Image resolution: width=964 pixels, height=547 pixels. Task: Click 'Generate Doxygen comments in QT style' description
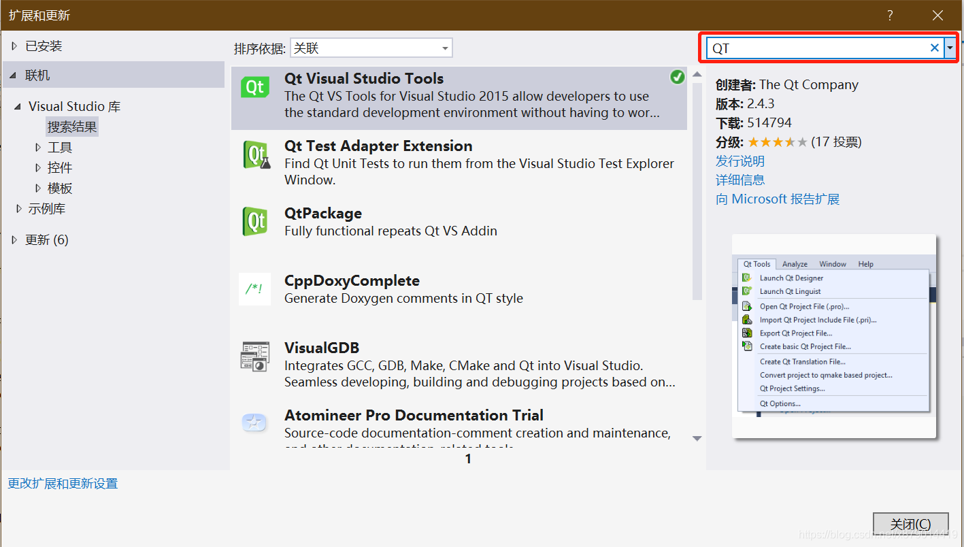click(x=404, y=299)
